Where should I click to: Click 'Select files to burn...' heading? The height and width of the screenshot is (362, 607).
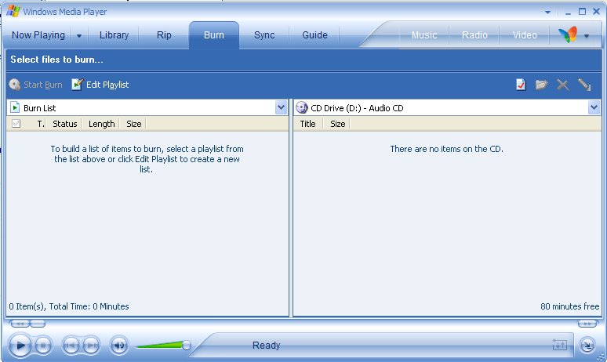tap(56, 60)
